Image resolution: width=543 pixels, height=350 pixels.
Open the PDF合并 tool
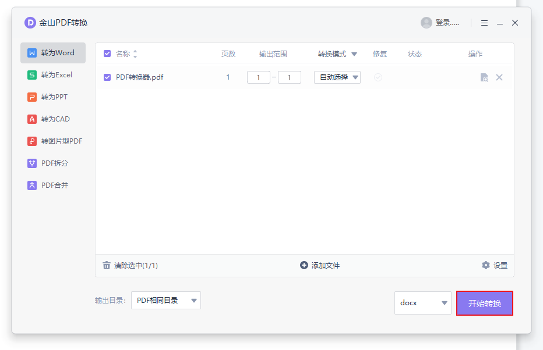(x=53, y=185)
